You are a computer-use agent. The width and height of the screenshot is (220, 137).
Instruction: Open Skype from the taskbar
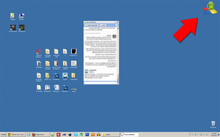point(76,135)
